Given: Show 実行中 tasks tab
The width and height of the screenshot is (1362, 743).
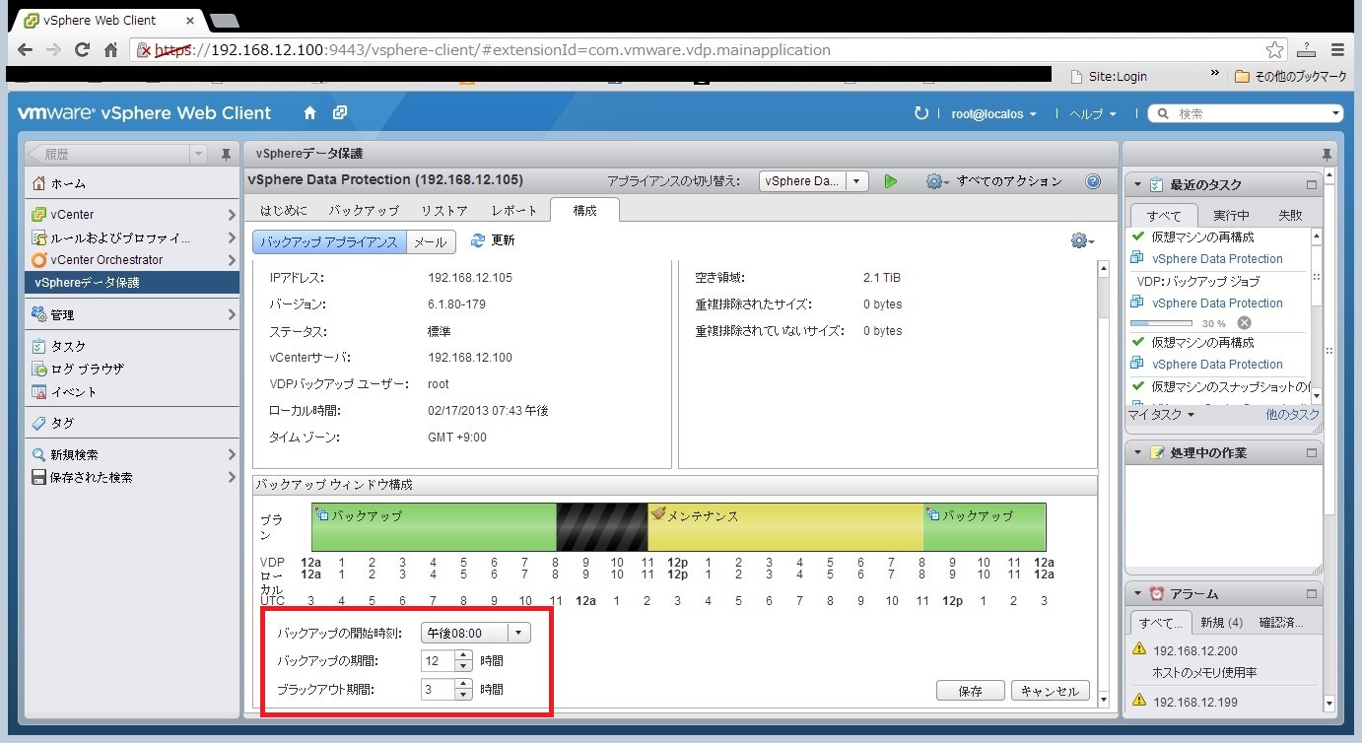Looking at the screenshot, I should point(1231,215).
